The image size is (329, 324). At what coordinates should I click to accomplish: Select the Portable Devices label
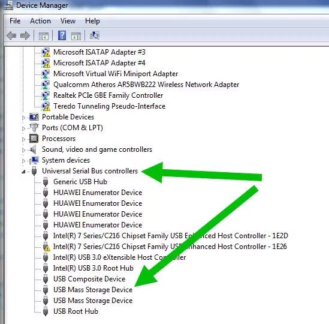pos(68,117)
